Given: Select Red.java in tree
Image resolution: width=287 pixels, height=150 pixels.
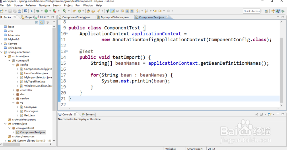Looking at the screenshot, I should [x=29, y=115].
